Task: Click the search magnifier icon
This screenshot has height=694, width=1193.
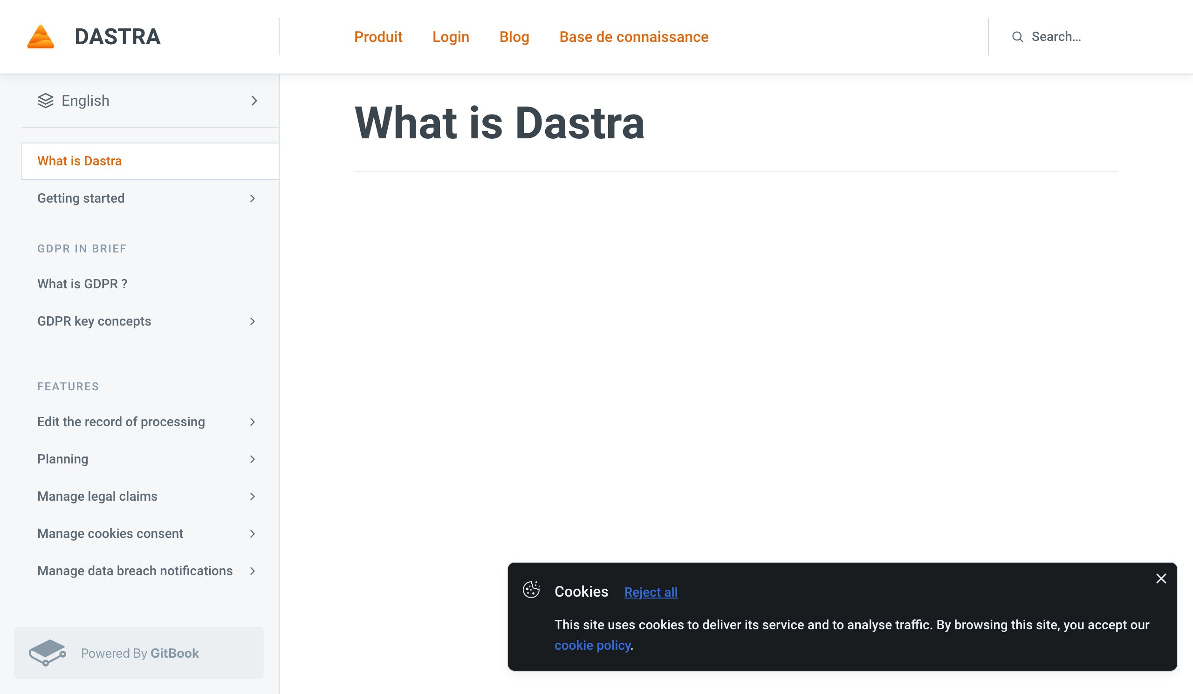Action: pos(1017,37)
